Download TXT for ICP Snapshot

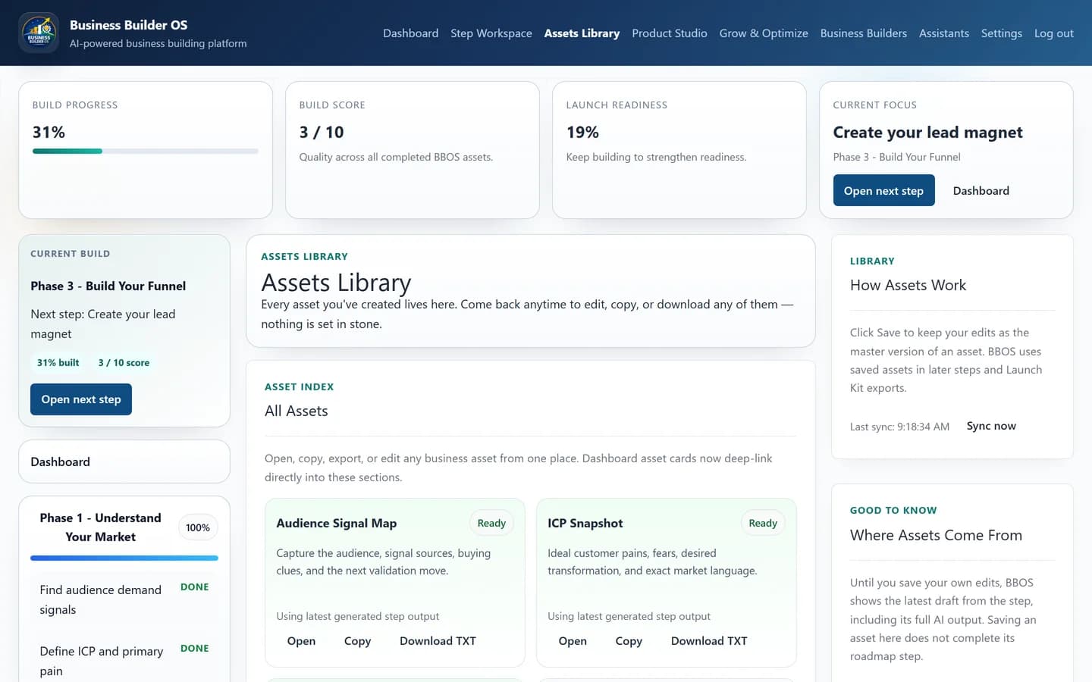pyautogui.click(x=709, y=641)
